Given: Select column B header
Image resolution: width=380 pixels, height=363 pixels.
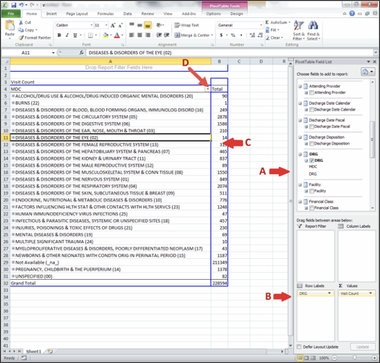Looking at the screenshot, I should (219, 61).
